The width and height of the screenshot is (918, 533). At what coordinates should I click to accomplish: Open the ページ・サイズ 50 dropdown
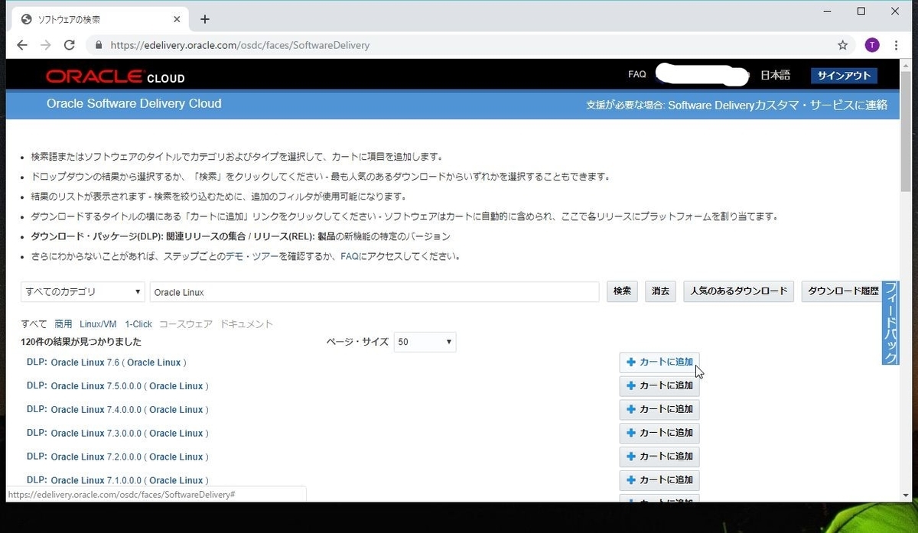(x=425, y=342)
